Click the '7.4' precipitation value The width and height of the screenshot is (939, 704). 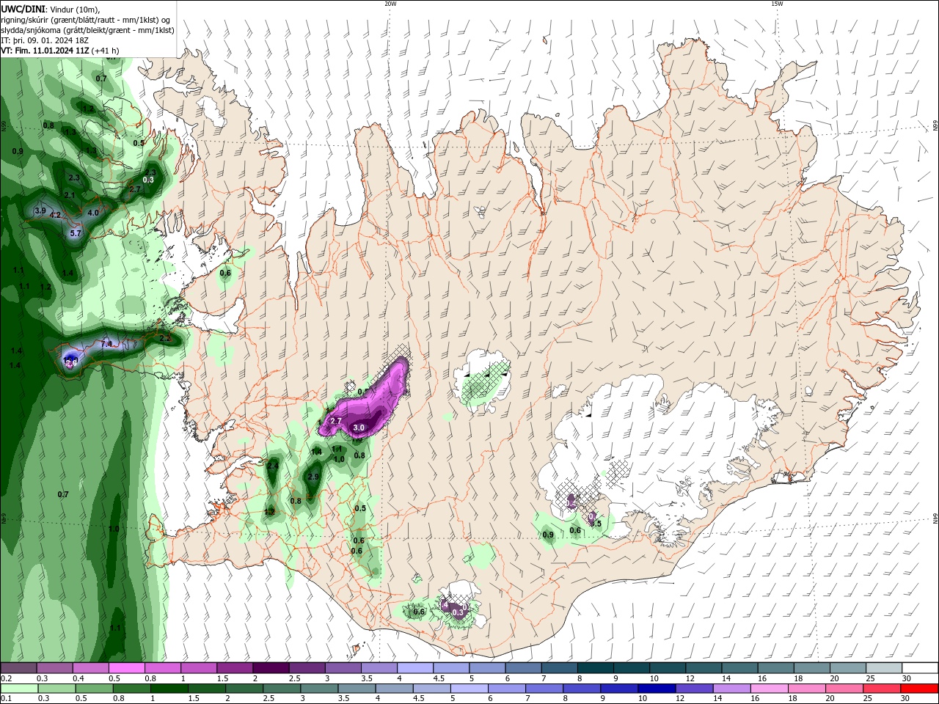[106, 344]
